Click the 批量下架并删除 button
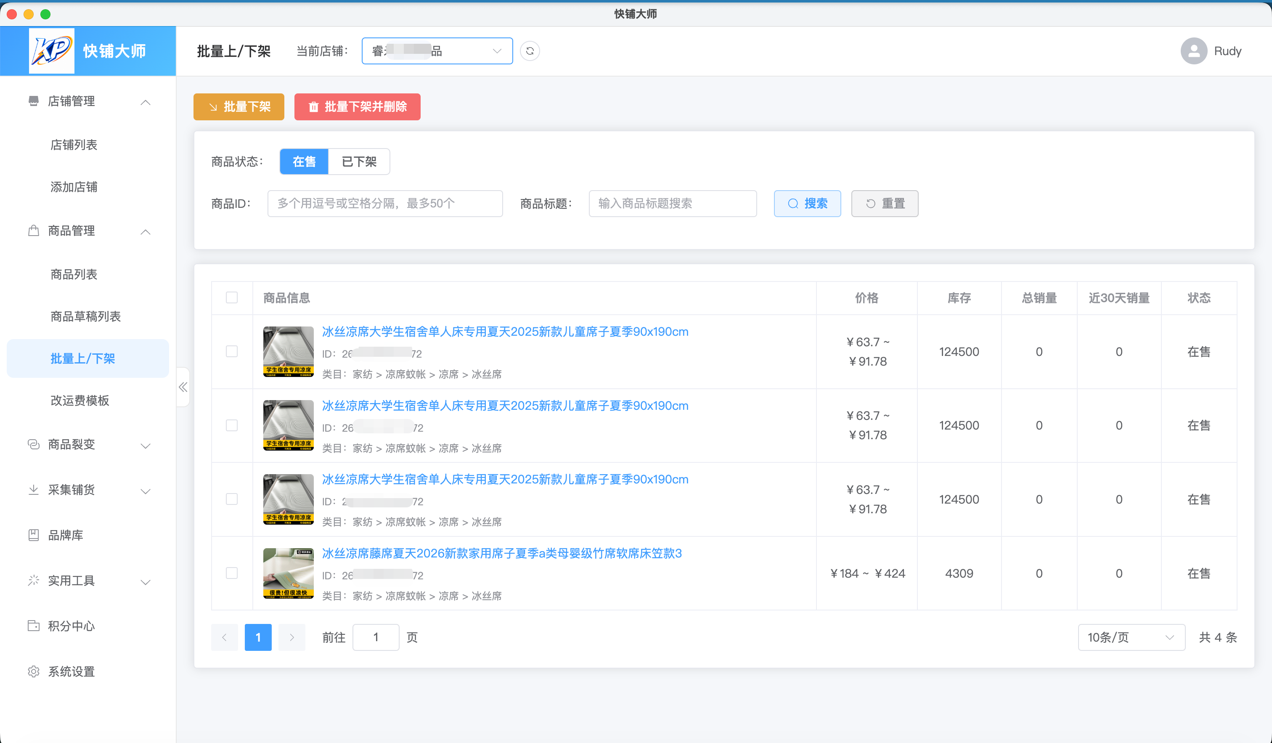 (358, 106)
